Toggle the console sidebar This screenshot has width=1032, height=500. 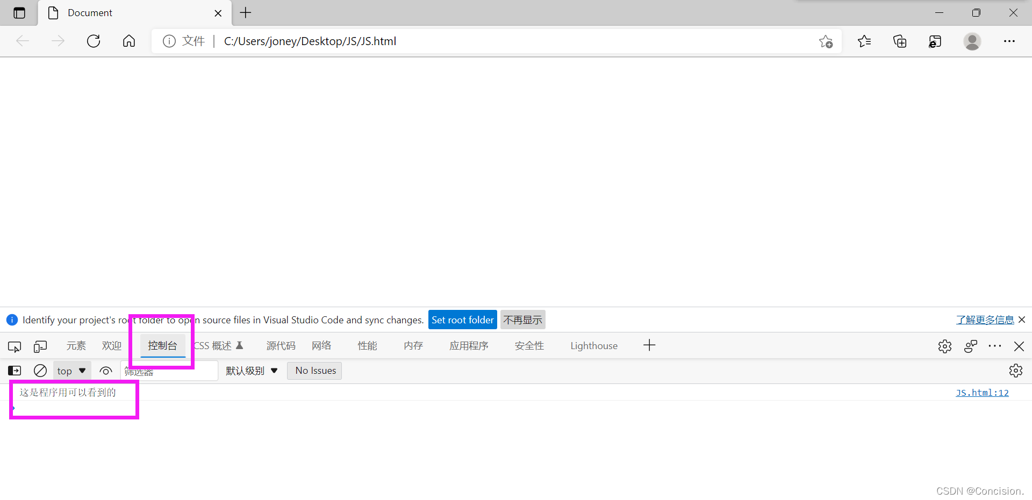(15, 371)
